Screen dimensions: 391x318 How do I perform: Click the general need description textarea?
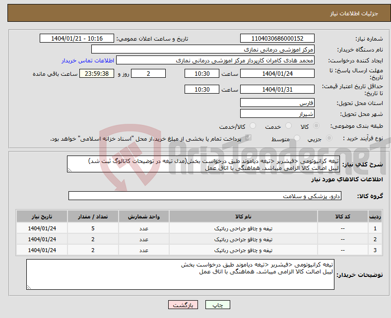coord(203,164)
